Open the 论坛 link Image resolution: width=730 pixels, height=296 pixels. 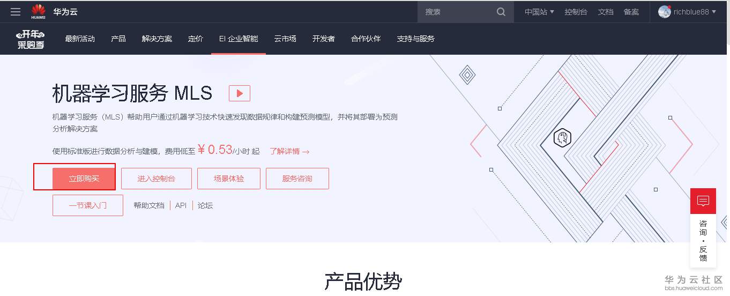205,205
